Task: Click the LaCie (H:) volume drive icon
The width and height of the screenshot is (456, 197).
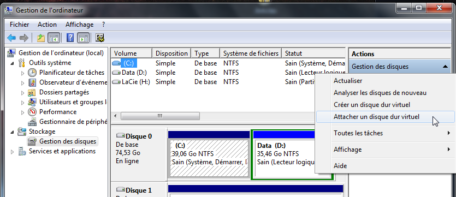Action: pyautogui.click(x=116, y=82)
